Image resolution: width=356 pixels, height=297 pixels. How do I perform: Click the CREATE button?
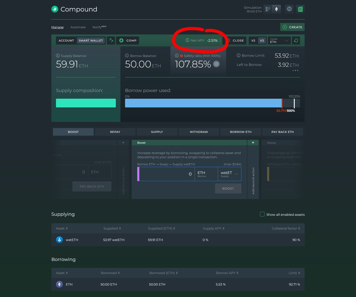(x=293, y=27)
